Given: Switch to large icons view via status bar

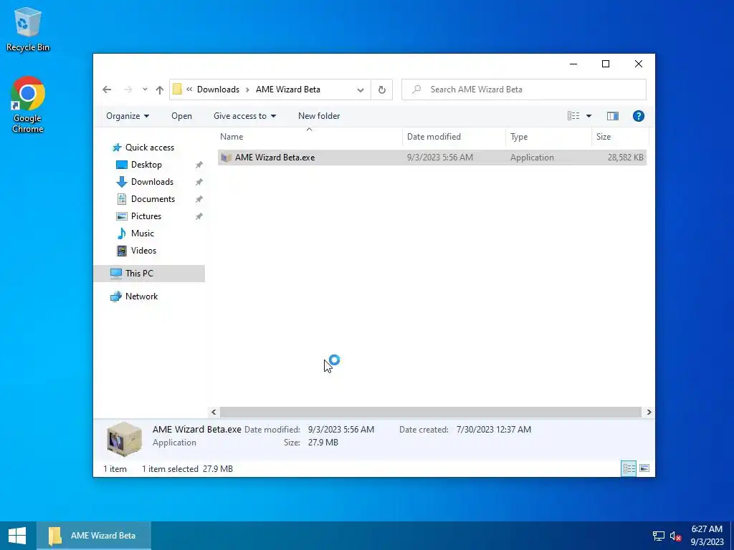Looking at the screenshot, I should point(644,468).
